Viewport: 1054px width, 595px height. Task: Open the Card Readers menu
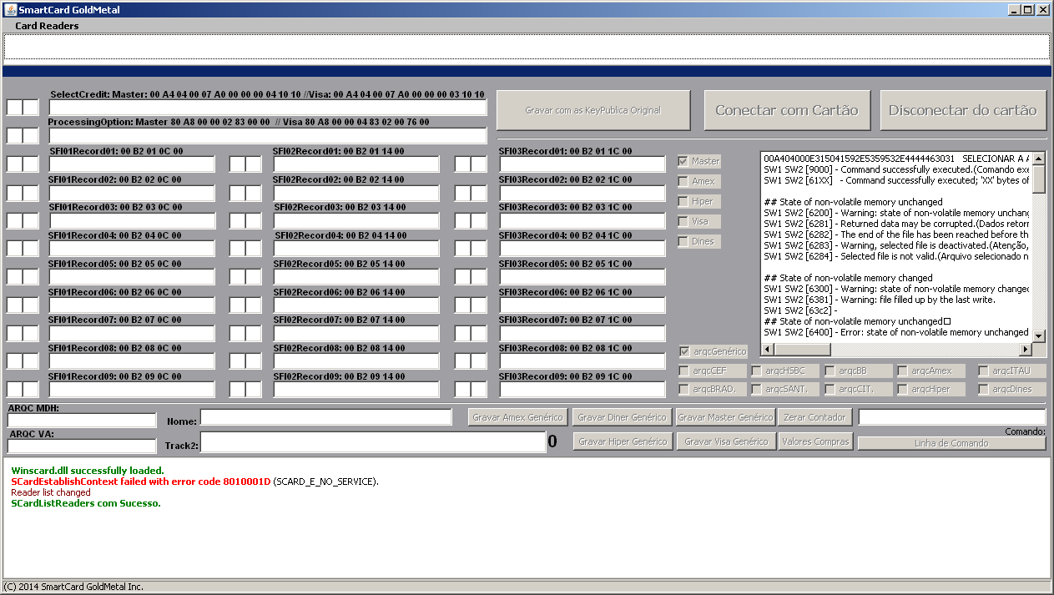point(47,26)
